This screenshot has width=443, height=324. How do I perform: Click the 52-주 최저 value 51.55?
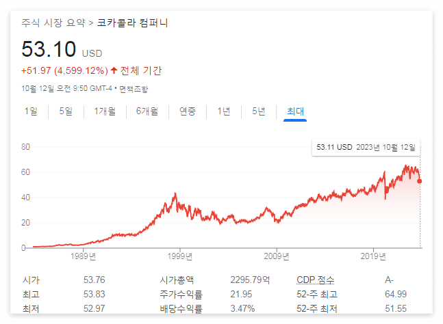coord(396,308)
